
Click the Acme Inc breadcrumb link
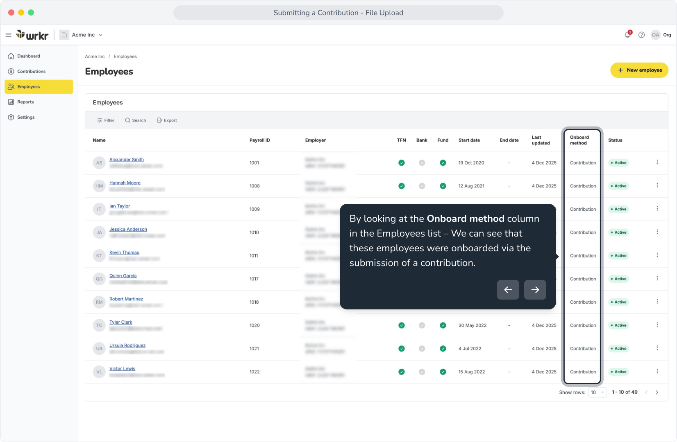[x=95, y=56]
